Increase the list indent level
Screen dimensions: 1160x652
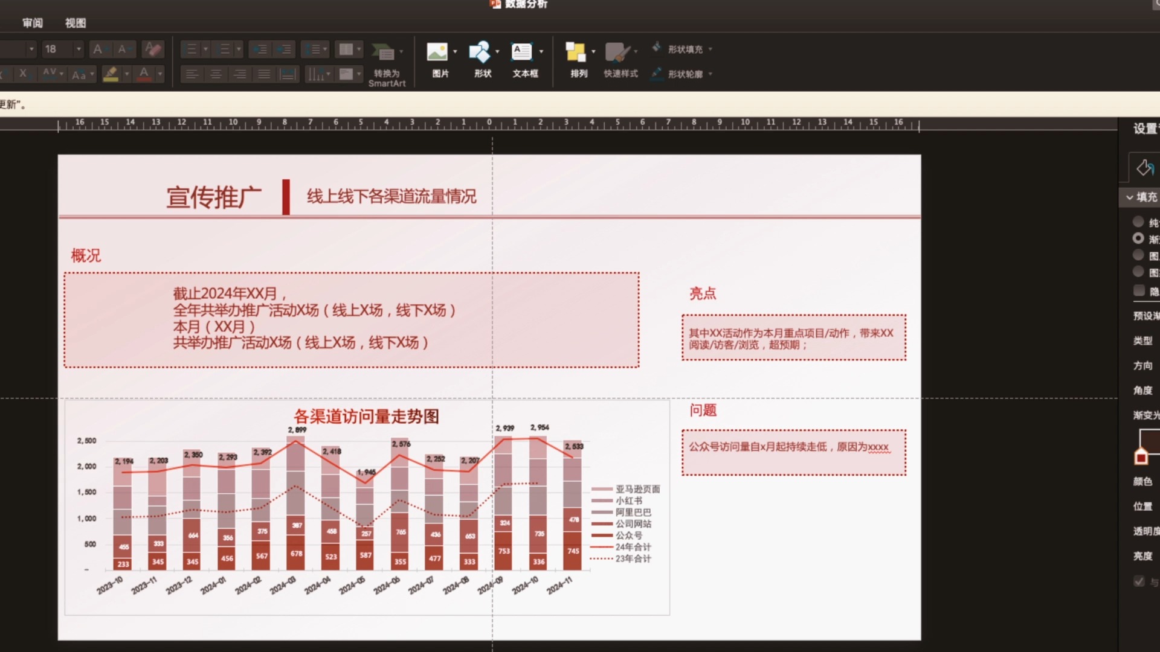pyautogui.click(x=284, y=49)
